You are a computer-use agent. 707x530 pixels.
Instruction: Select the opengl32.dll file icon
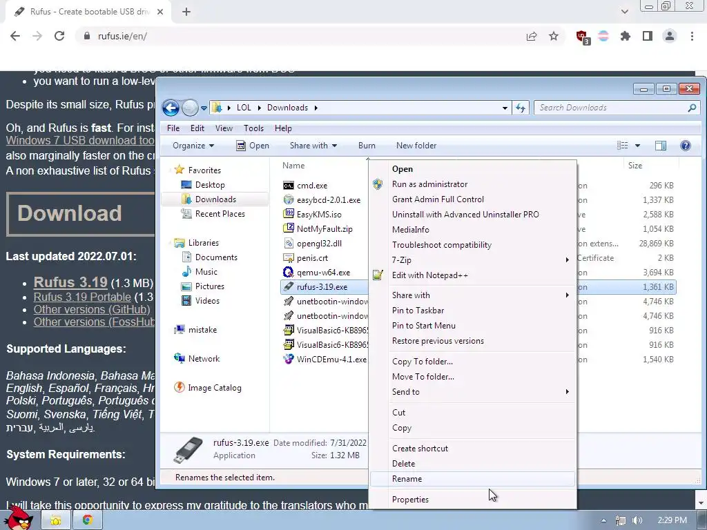click(288, 244)
